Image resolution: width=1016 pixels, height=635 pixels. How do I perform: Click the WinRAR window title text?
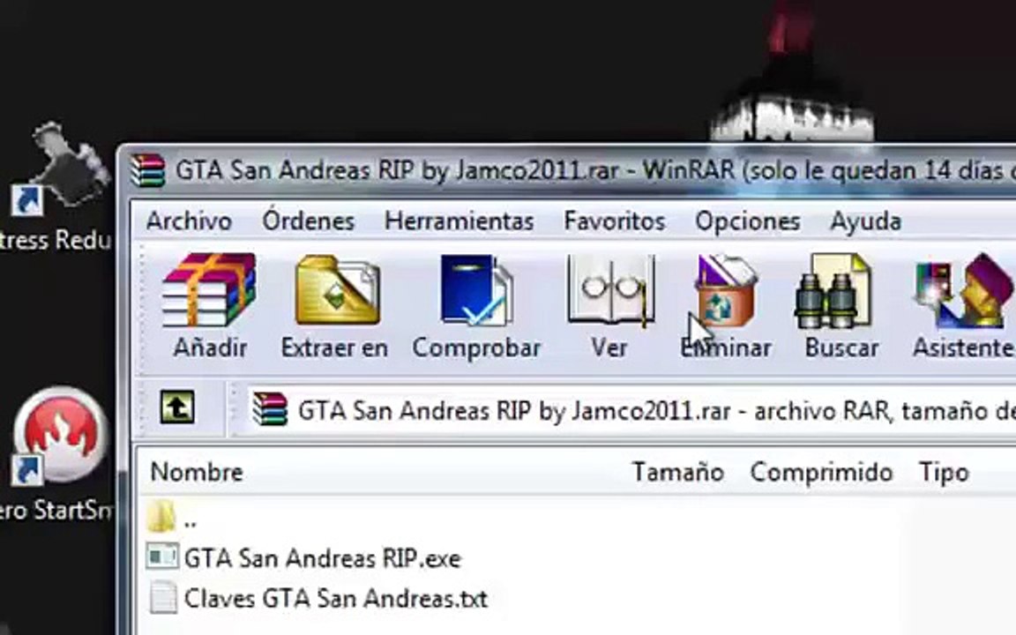click(595, 171)
